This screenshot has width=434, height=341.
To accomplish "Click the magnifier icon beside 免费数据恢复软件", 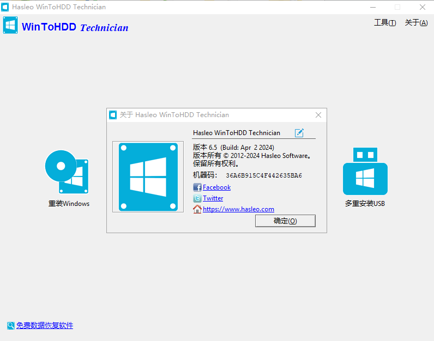I will pyautogui.click(x=10, y=326).
